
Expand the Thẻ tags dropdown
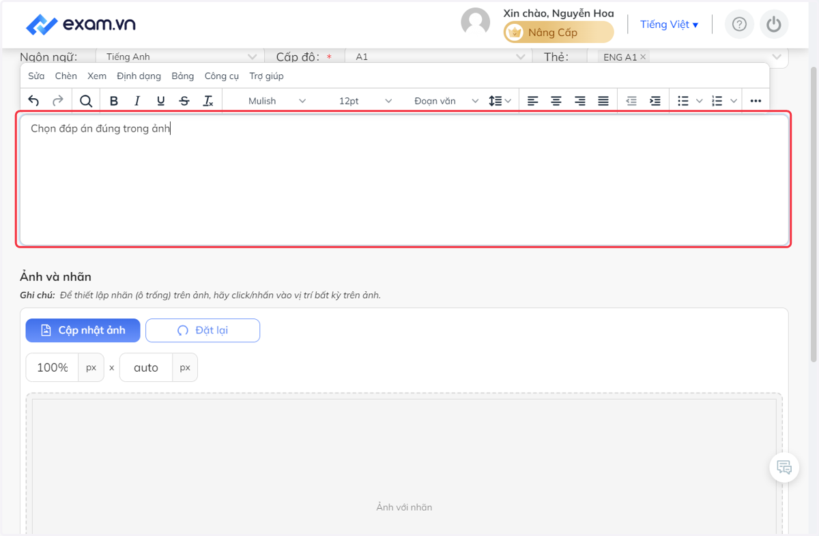pos(777,57)
